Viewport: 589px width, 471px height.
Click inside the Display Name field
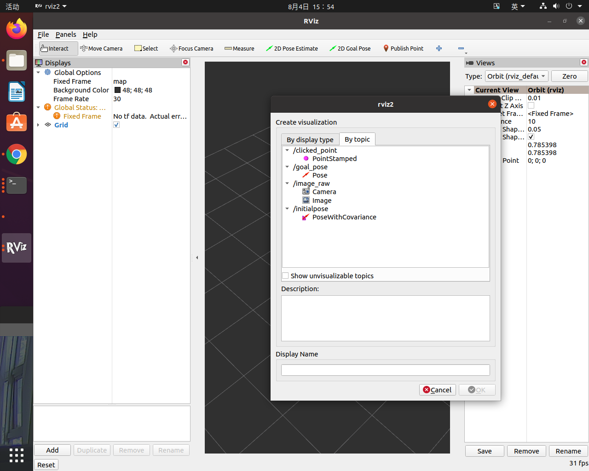(x=385, y=370)
